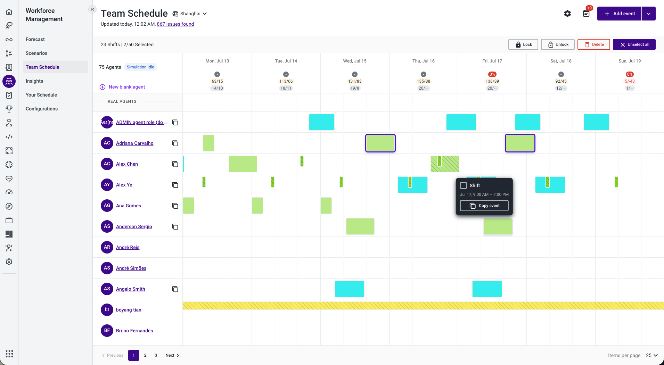Open the apps grid icon at bottom left
Screen dimensions: 664x365
[9, 354]
